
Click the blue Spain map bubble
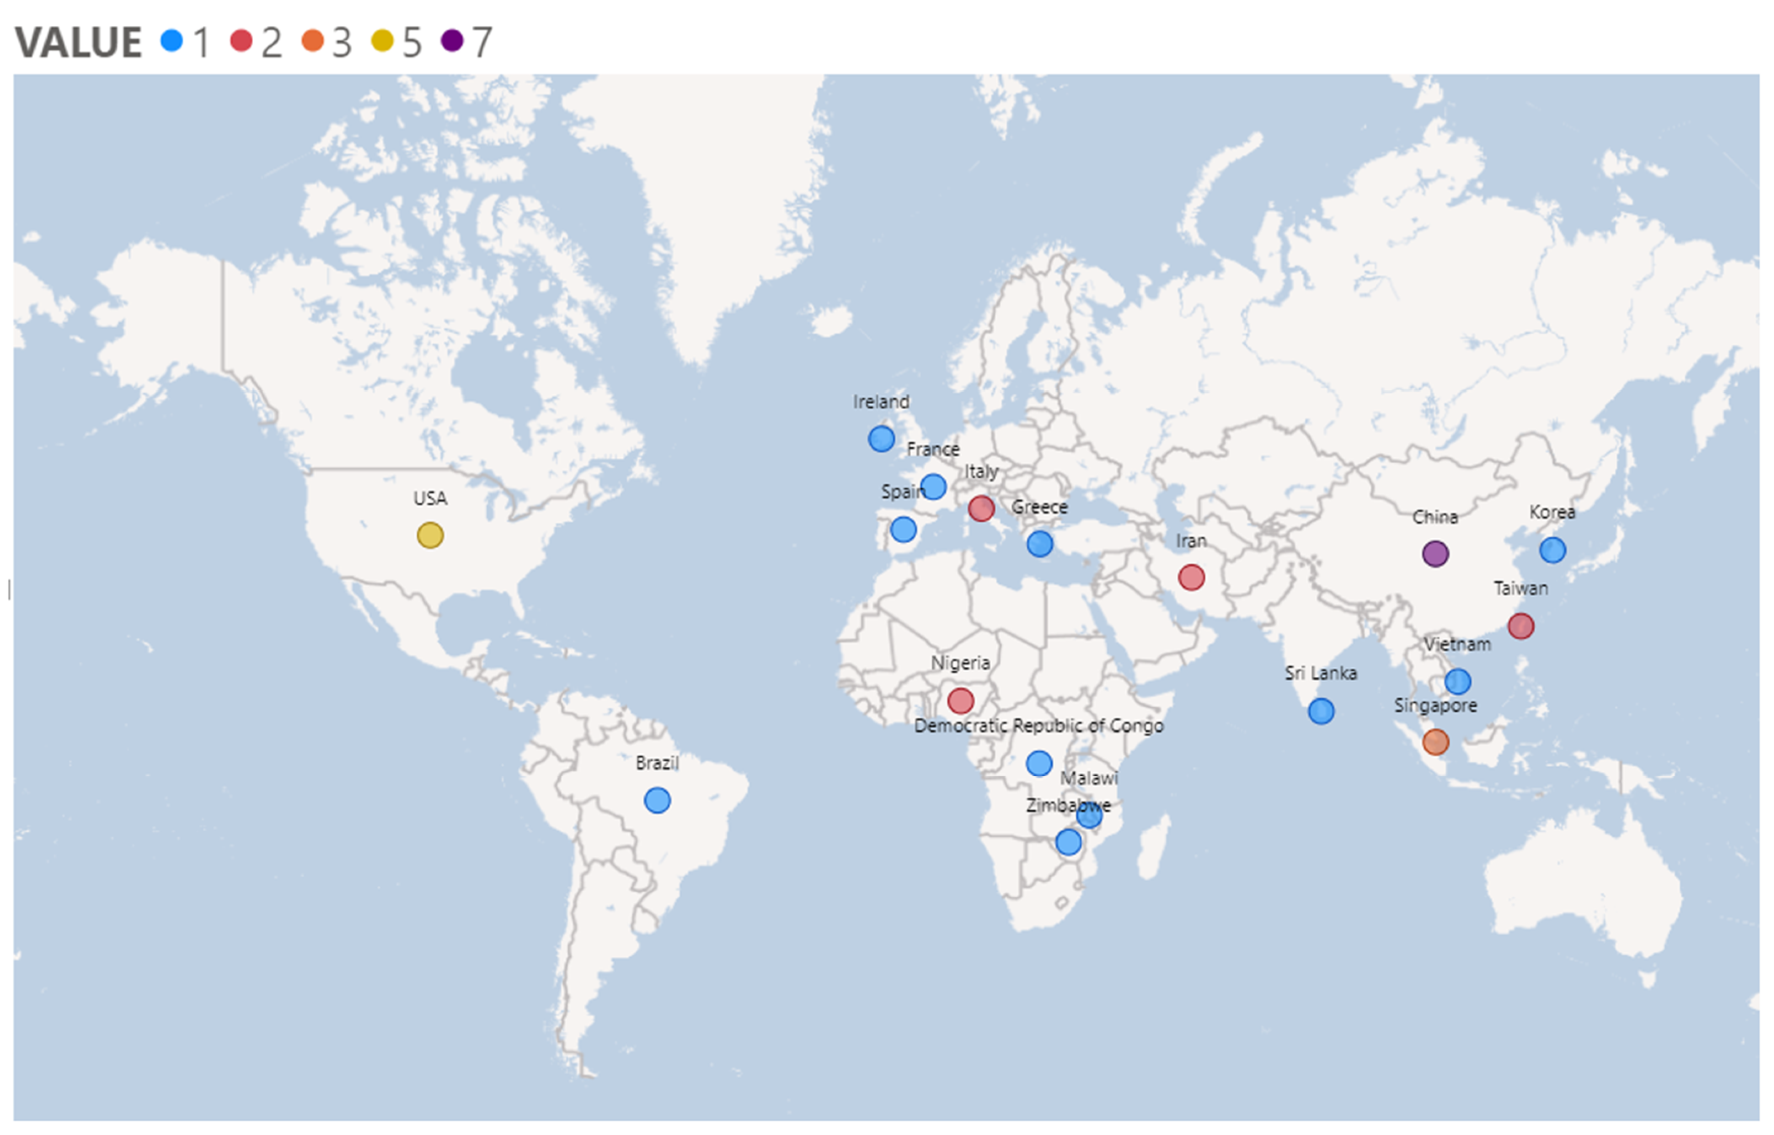[903, 529]
